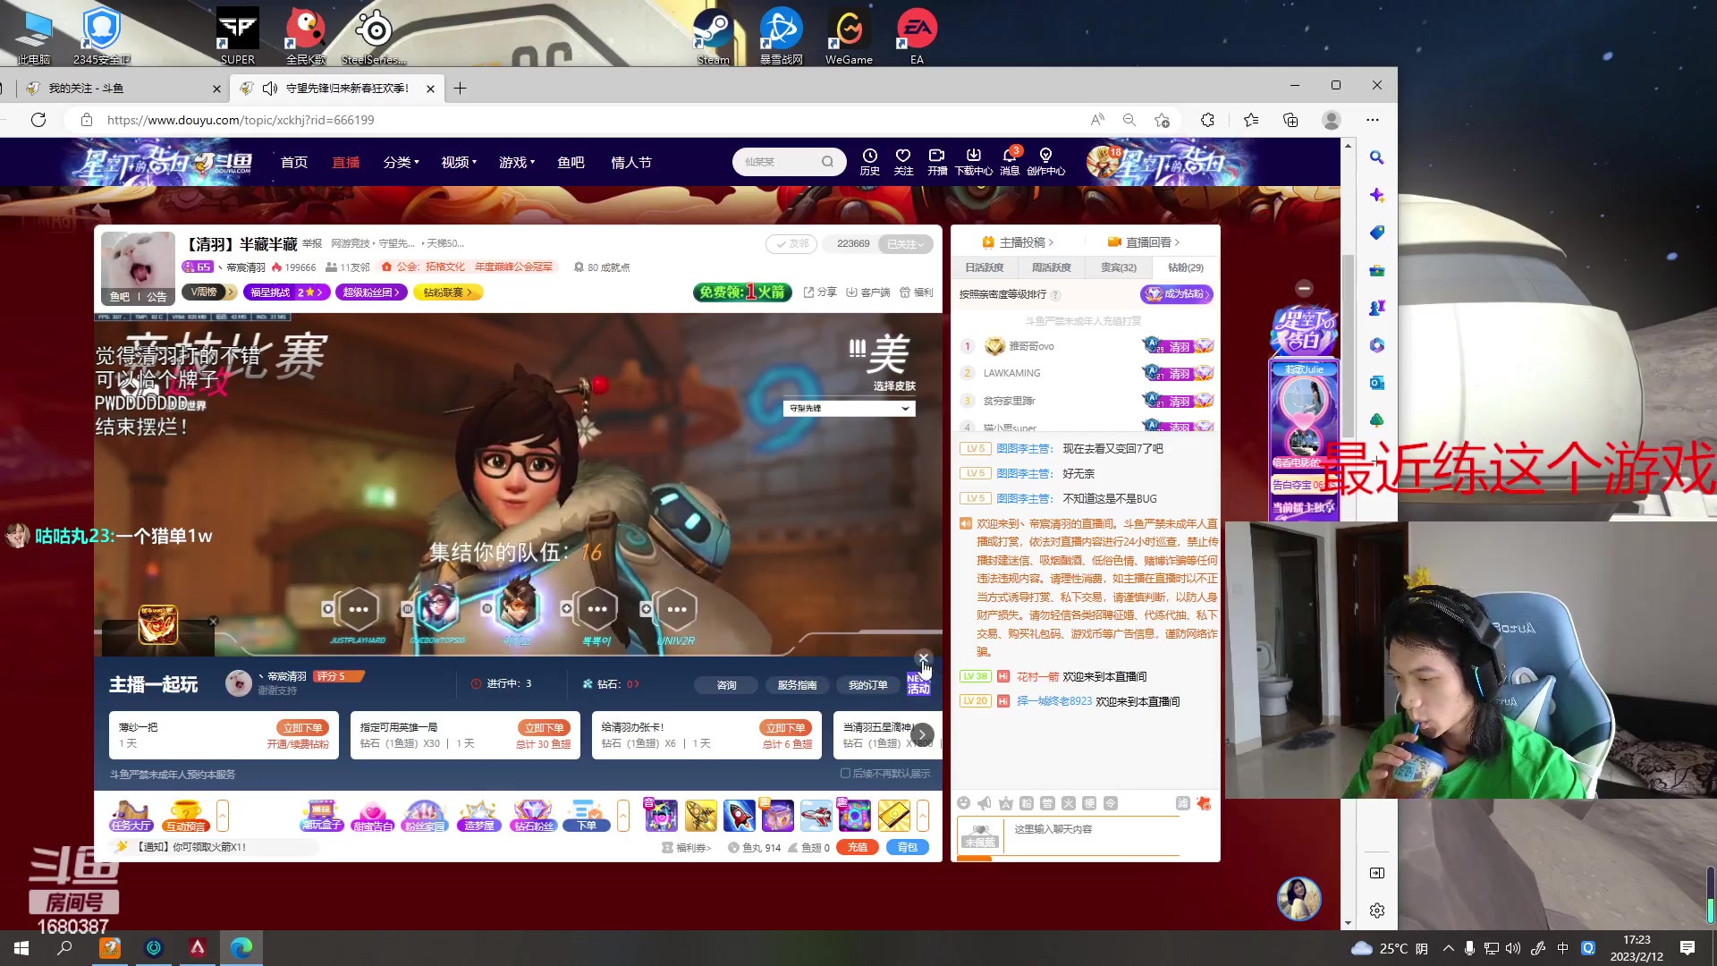Open the 互动预言 trophy icon
Viewport: 1717px width, 966px height.
coord(185,816)
